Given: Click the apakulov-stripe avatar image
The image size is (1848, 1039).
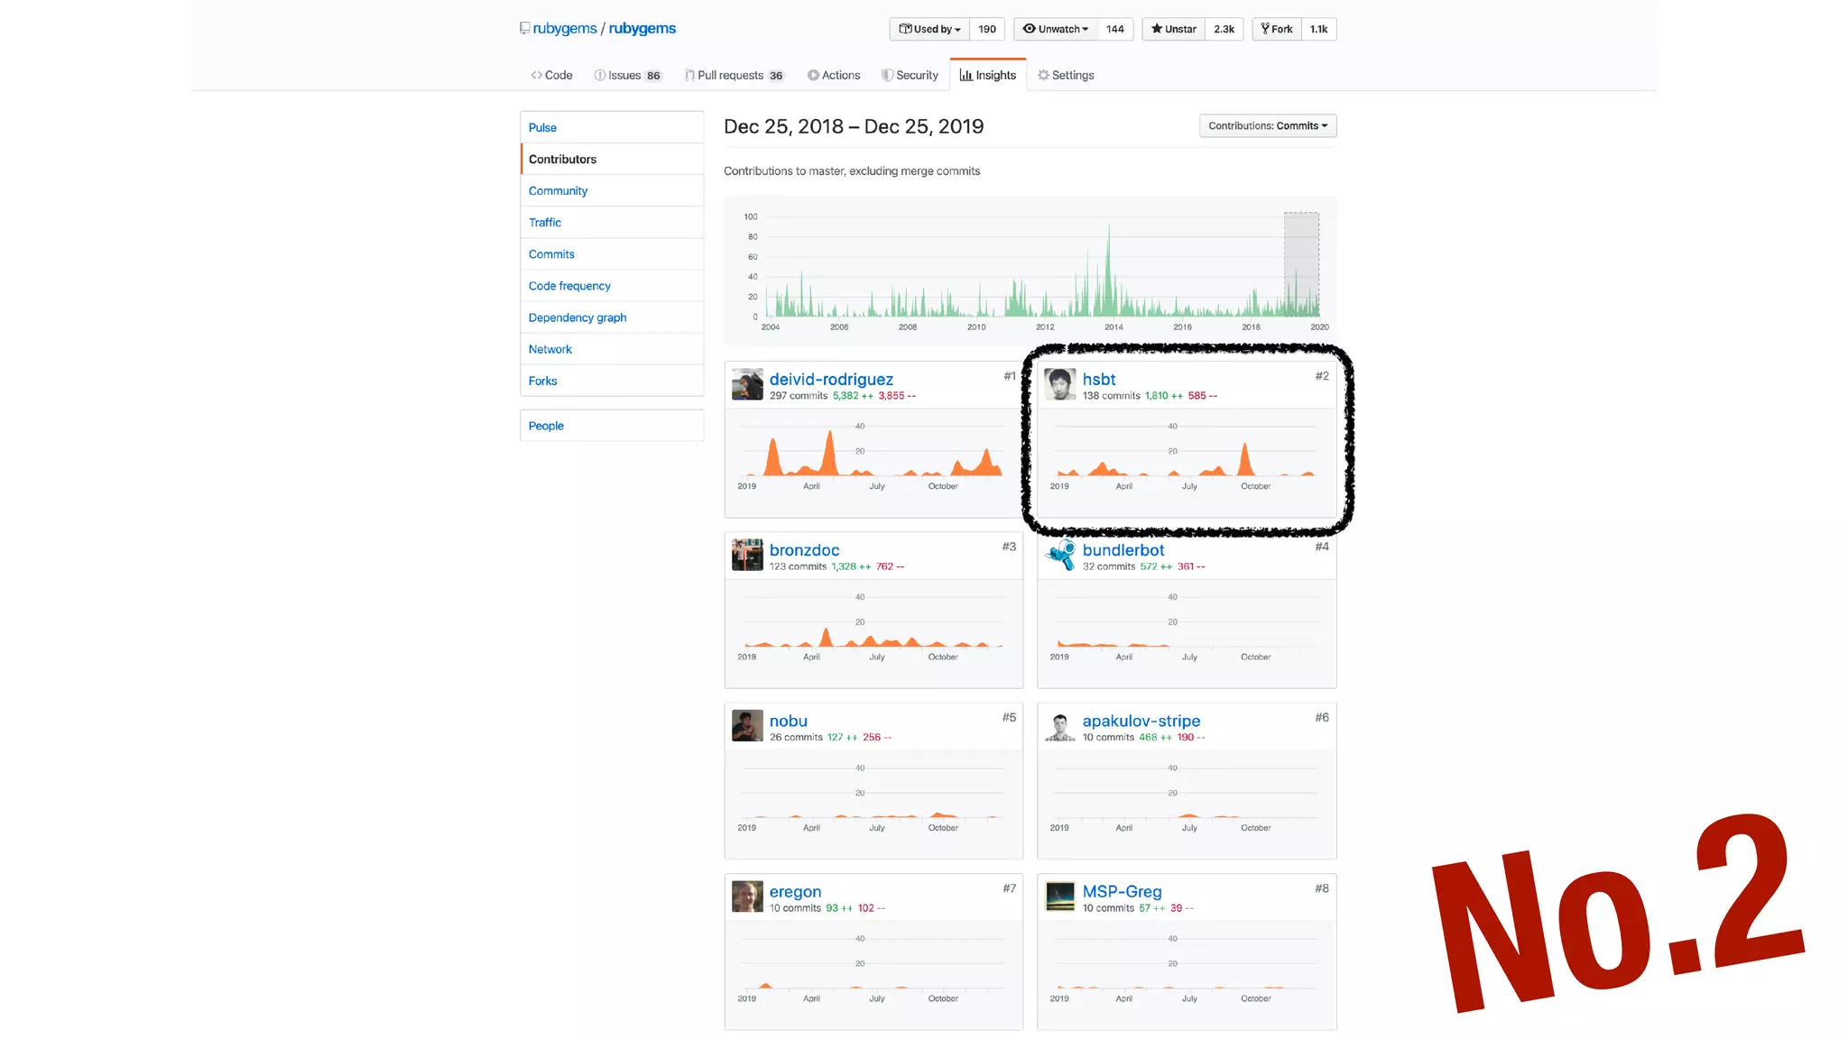Looking at the screenshot, I should coord(1059,726).
